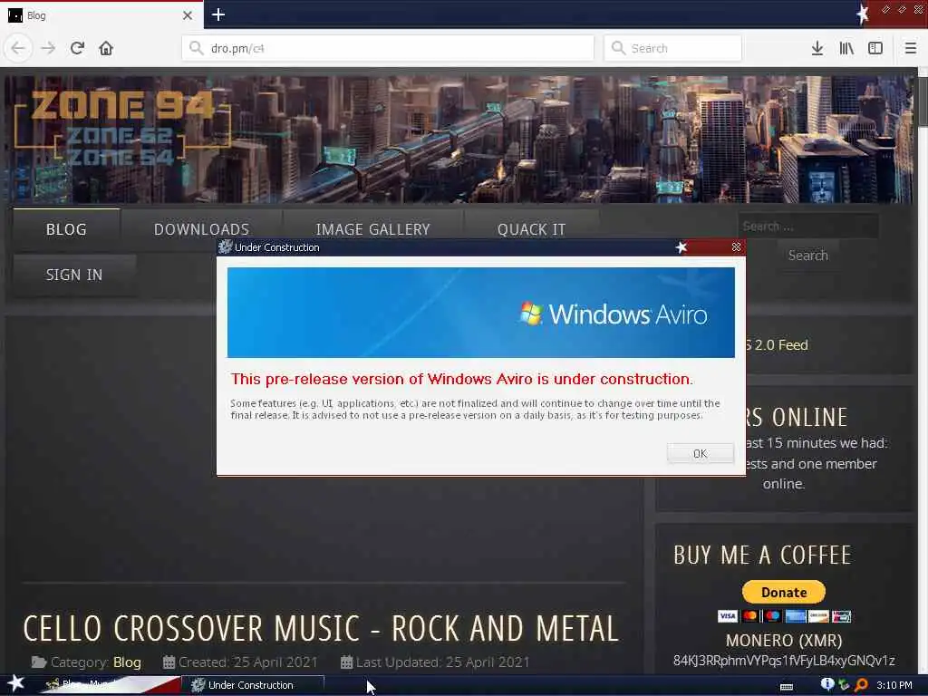Click the MONERO (XMR) address text

click(784, 661)
